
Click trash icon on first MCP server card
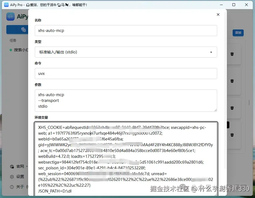(232, 54)
